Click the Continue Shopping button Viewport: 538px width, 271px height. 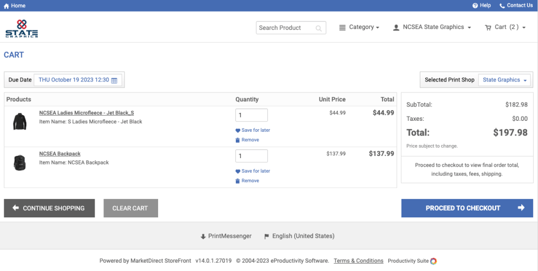[49, 208]
